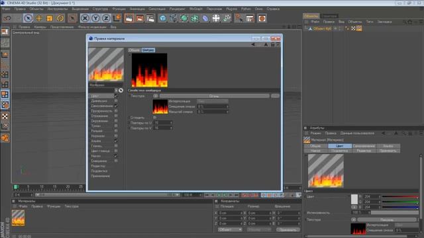Enable the Диффузия channel checkbox
Image resolution: width=424 pixels, height=238 pixels.
(116, 101)
